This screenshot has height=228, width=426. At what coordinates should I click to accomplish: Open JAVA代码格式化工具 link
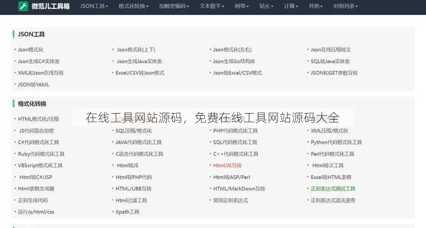point(139,142)
